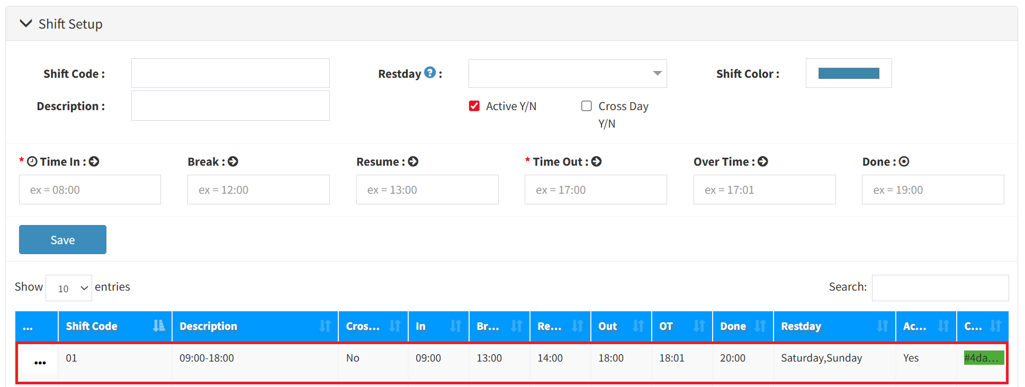Open the Restday dropdown
Image resolution: width=1025 pixels, height=387 pixels.
tap(567, 74)
